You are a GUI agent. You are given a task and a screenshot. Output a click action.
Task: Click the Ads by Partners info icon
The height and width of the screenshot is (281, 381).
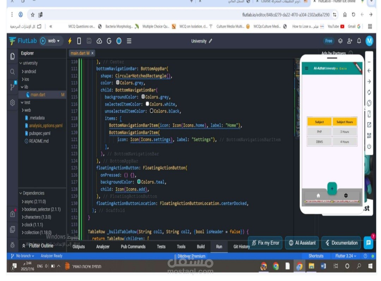coord(351,53)
